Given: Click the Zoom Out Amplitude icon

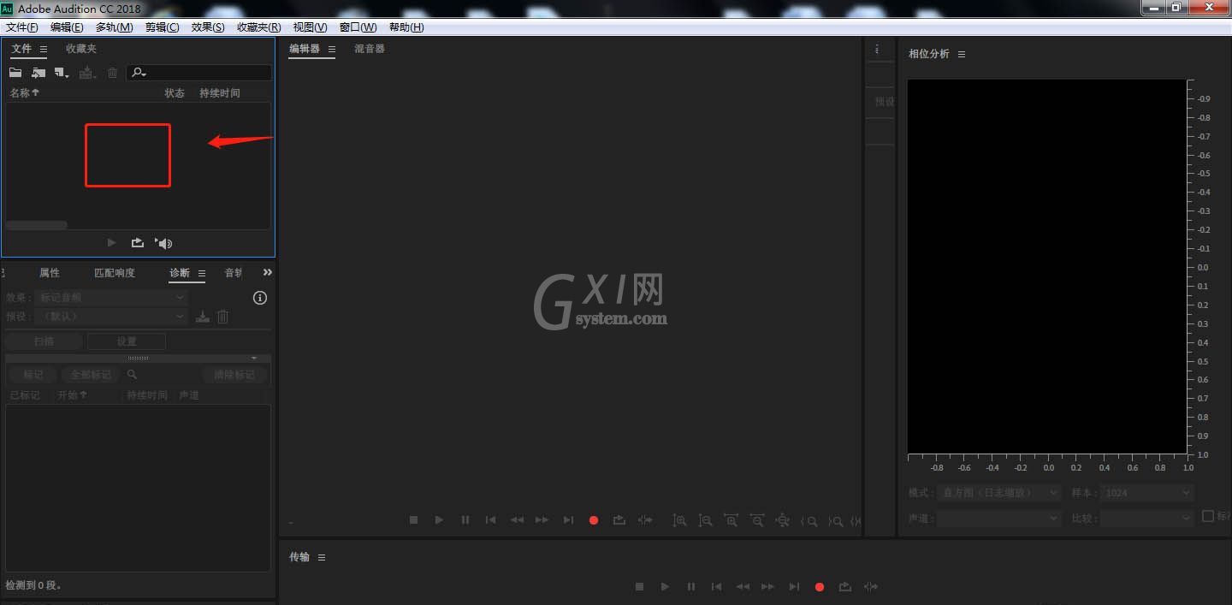Looking at the screenshot, I should (705, 519).
